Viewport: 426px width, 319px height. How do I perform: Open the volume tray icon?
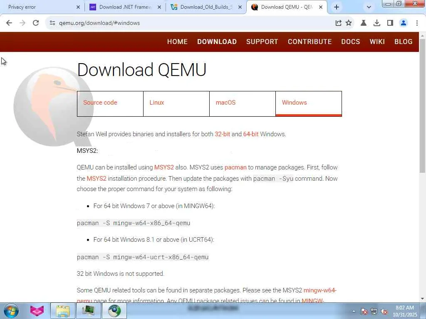[x=384, y=312]
